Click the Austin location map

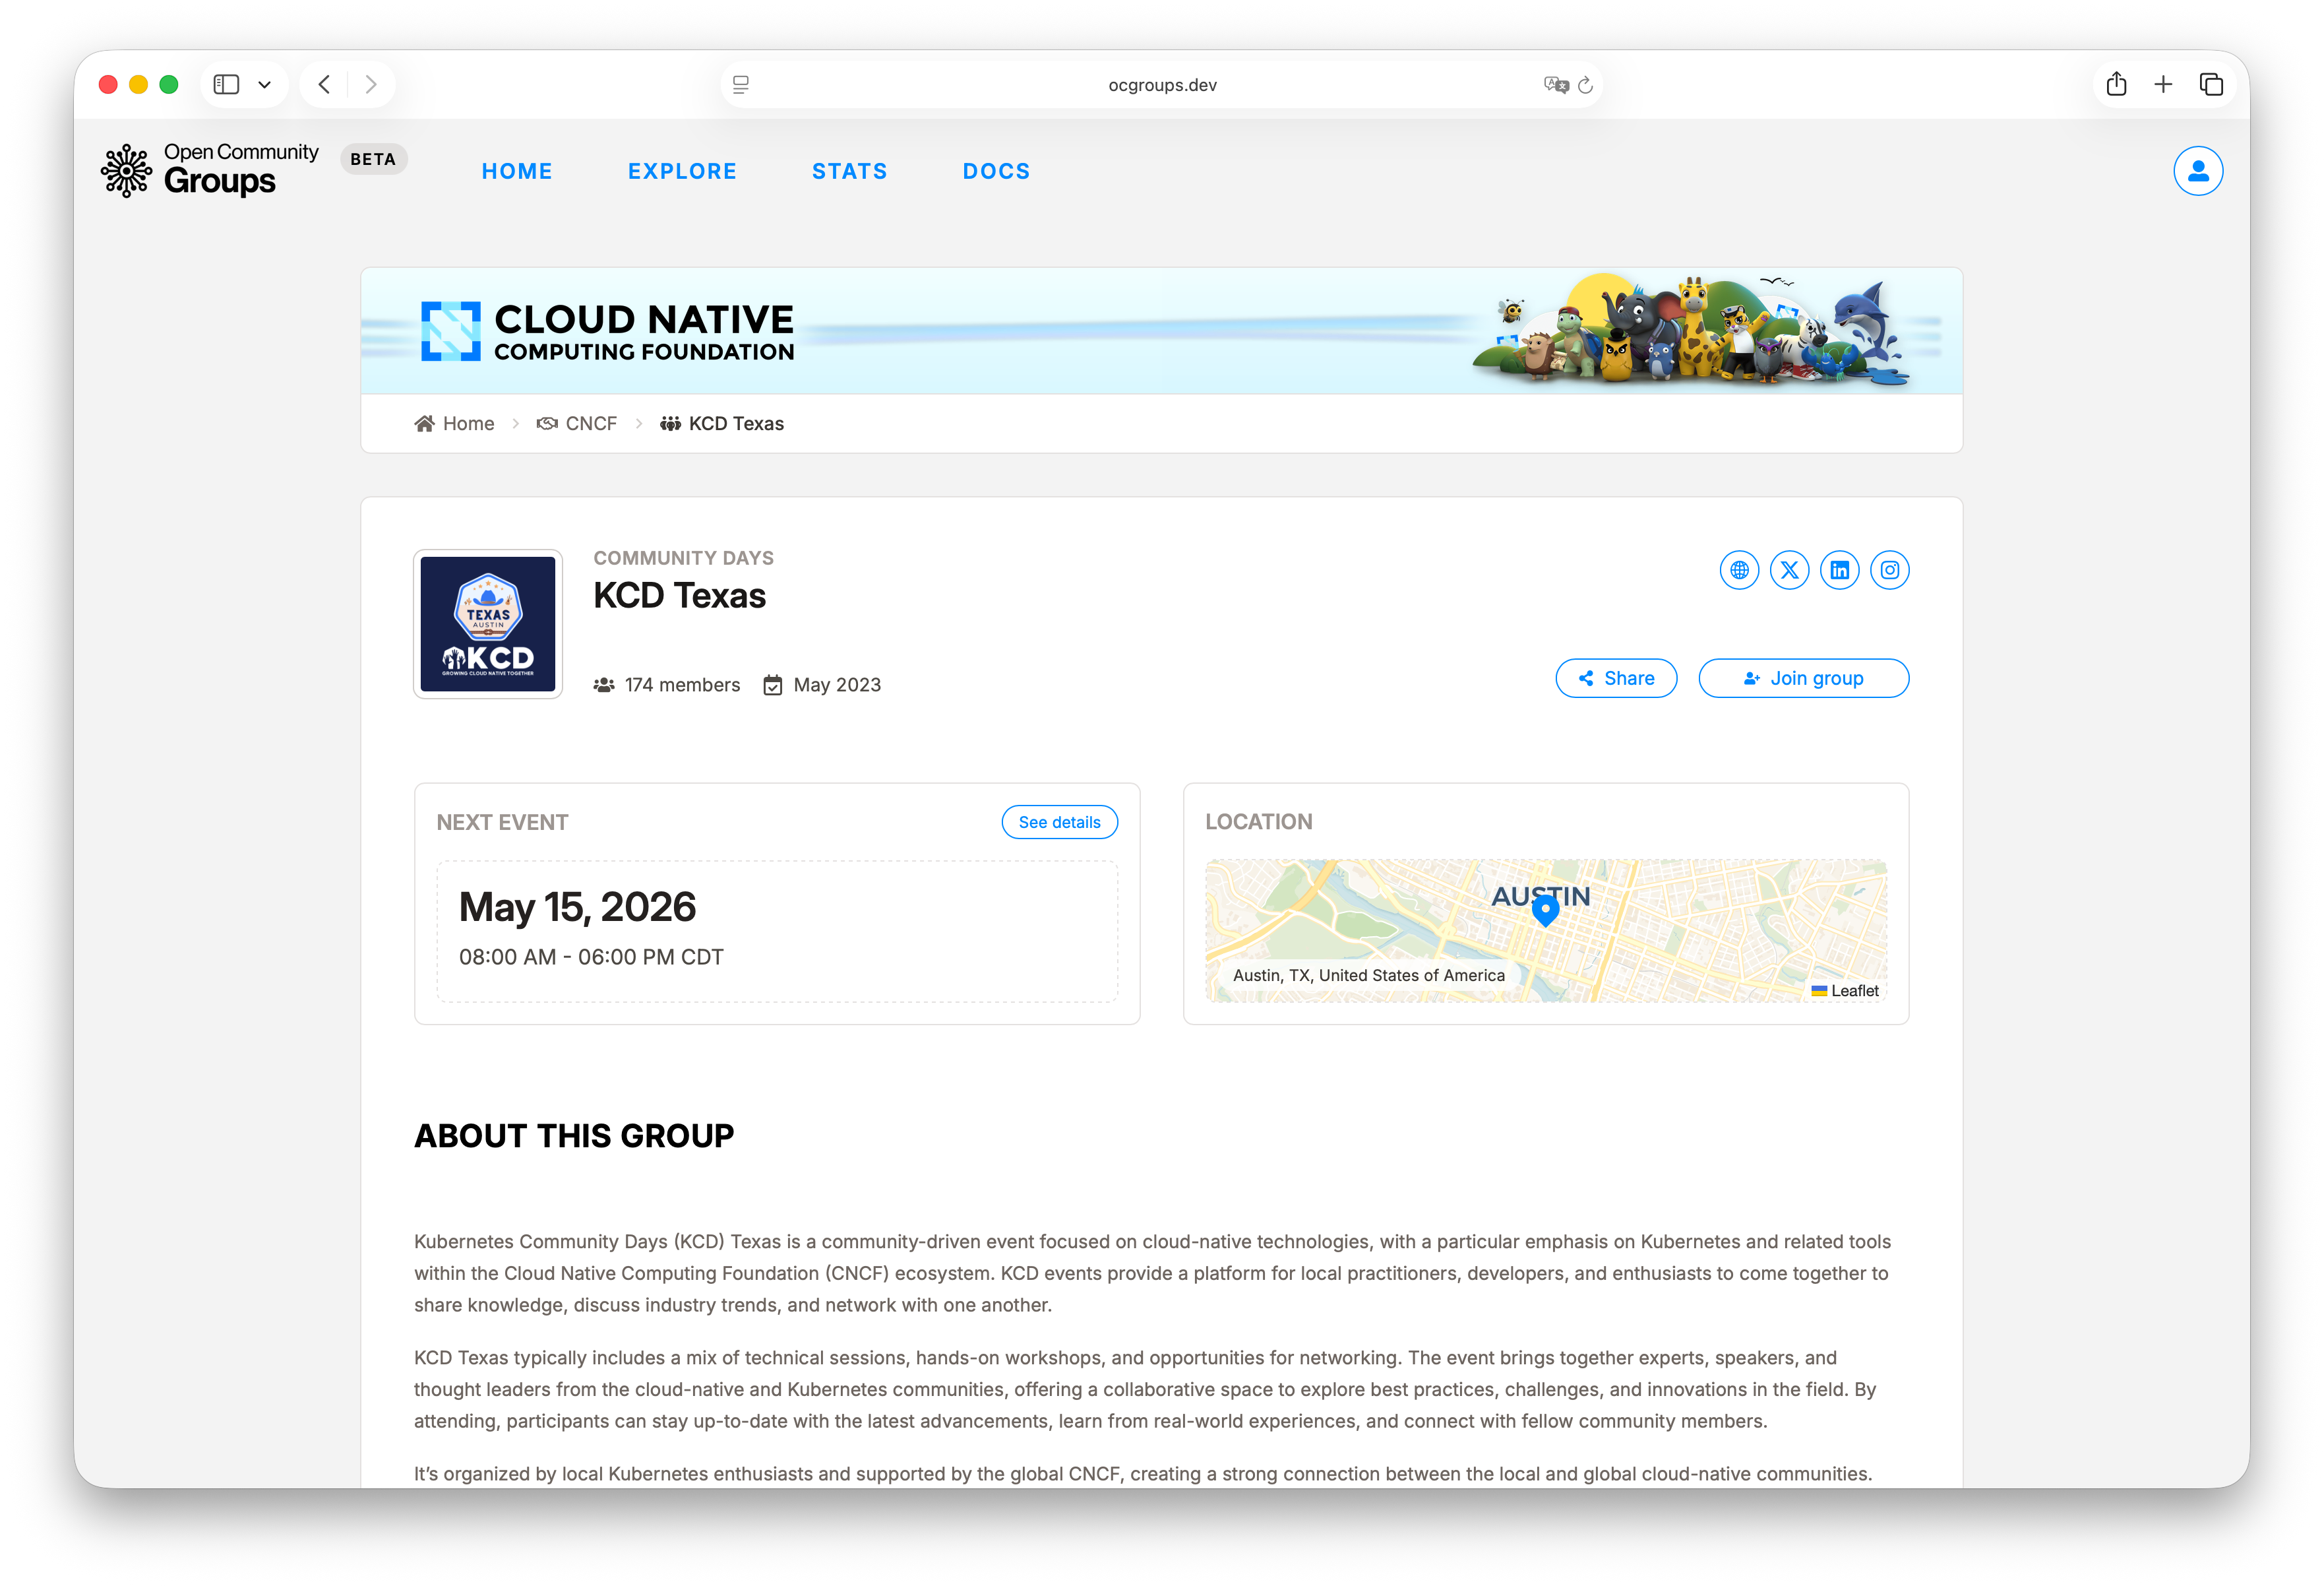(x=1545, y=931)
